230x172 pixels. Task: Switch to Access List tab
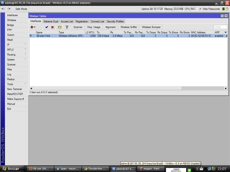(x=67, y=21)
